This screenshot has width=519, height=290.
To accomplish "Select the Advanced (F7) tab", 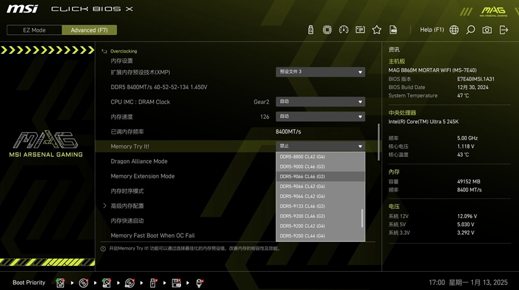I will tap(89, 30).
